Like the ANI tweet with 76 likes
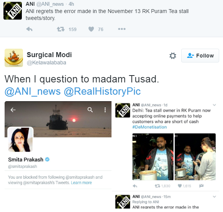 pyautogui.click(x=91, y=29)
